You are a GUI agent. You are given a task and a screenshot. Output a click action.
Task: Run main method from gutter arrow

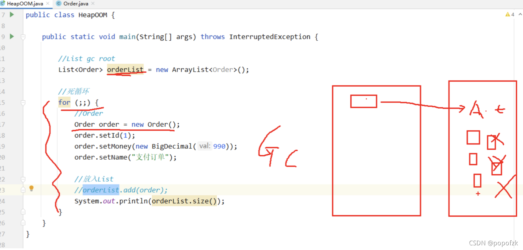pos(12,37)
